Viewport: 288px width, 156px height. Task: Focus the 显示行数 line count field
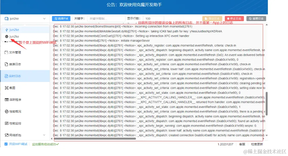click(154, 19)
